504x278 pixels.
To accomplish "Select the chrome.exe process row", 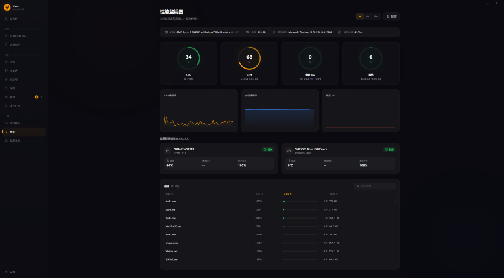I will click(278, 243).
